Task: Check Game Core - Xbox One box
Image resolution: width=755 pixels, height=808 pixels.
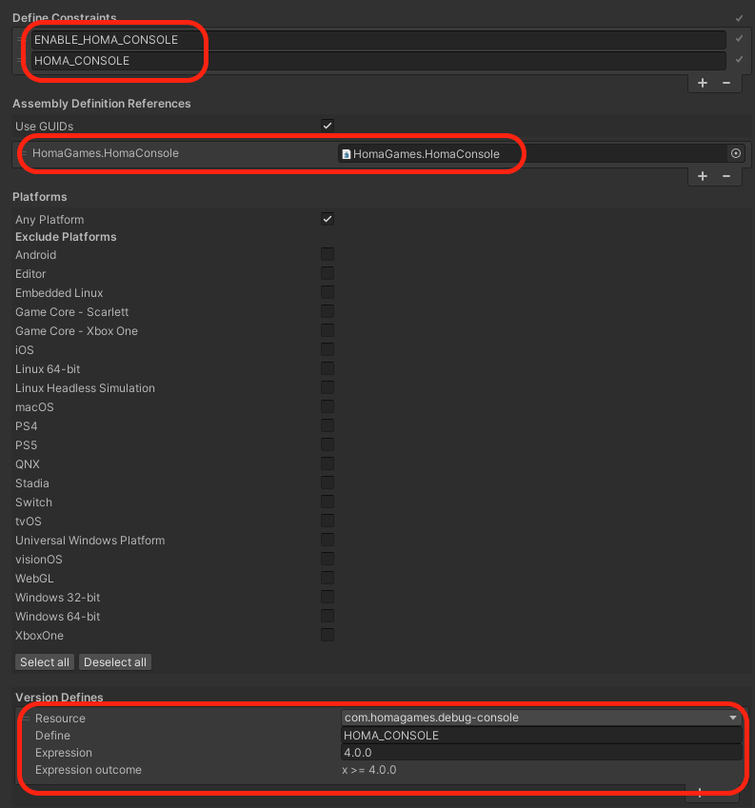Action: tap(328, 330)
